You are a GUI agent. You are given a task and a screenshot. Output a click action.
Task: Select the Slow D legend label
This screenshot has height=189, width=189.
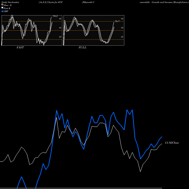[x=8, y=5]
